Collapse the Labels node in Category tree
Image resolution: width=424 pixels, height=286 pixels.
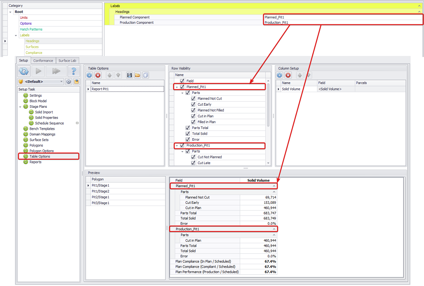(16, 35)
